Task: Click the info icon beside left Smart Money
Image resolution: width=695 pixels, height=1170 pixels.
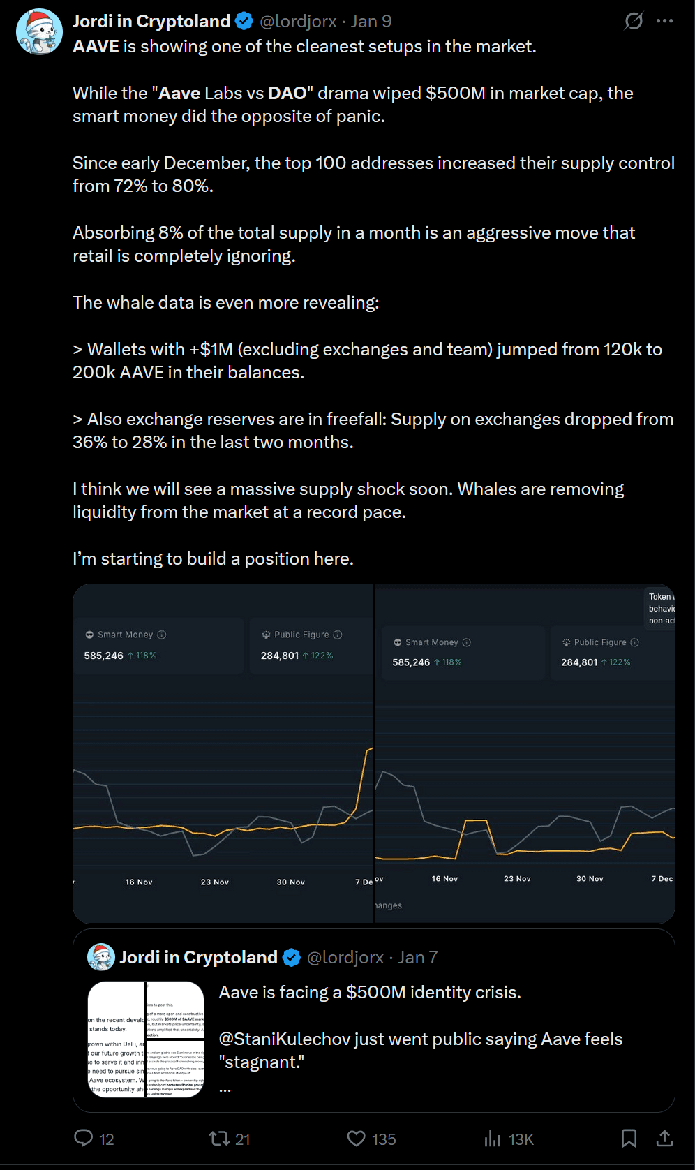Action: pos(162,635)
